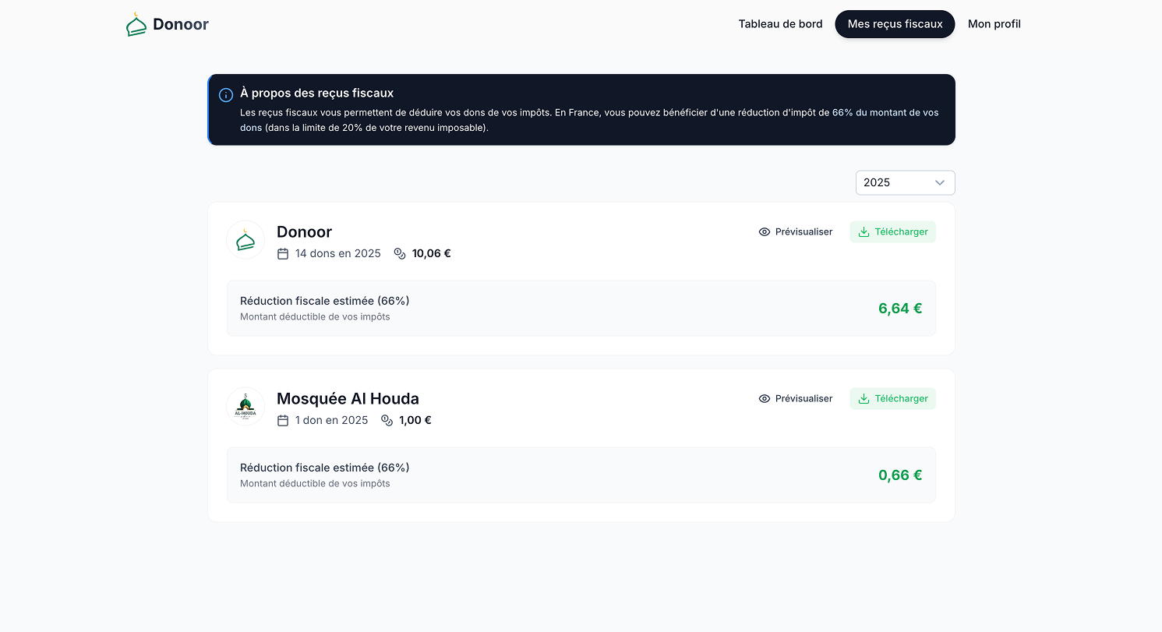The height and width of the screenshot is (632, 1162).
Task: Click the calendar icon beside 14 dons en 2025
Action: click(x=283, y=254)
